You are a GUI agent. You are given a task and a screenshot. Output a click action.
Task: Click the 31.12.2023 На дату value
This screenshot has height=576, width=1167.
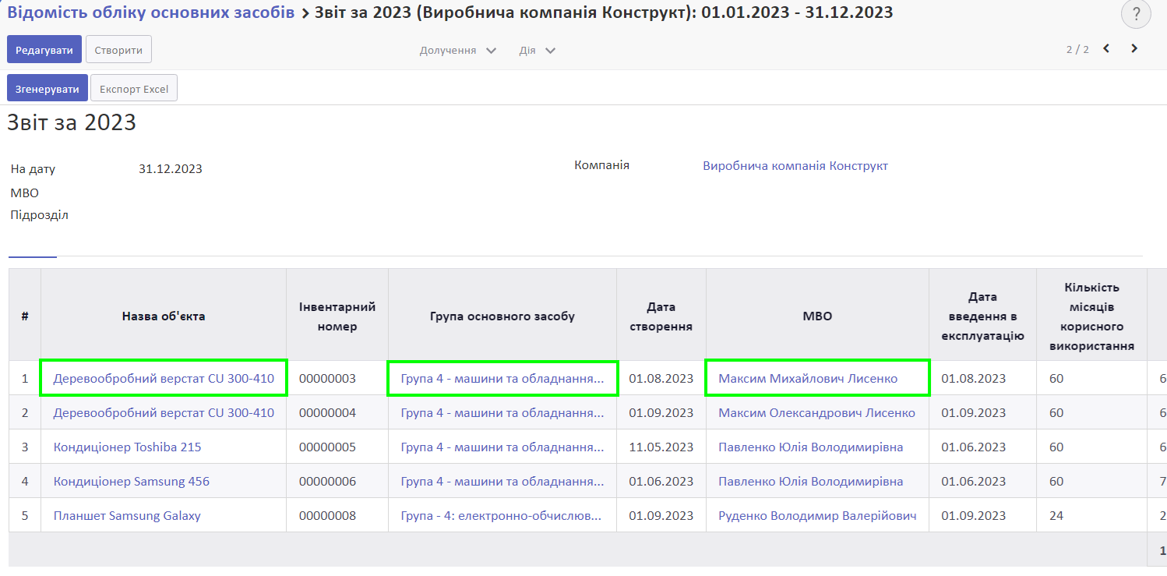click(171, 169)
